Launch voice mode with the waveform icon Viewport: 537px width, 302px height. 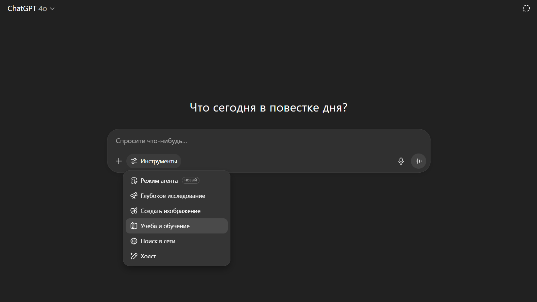418,161
